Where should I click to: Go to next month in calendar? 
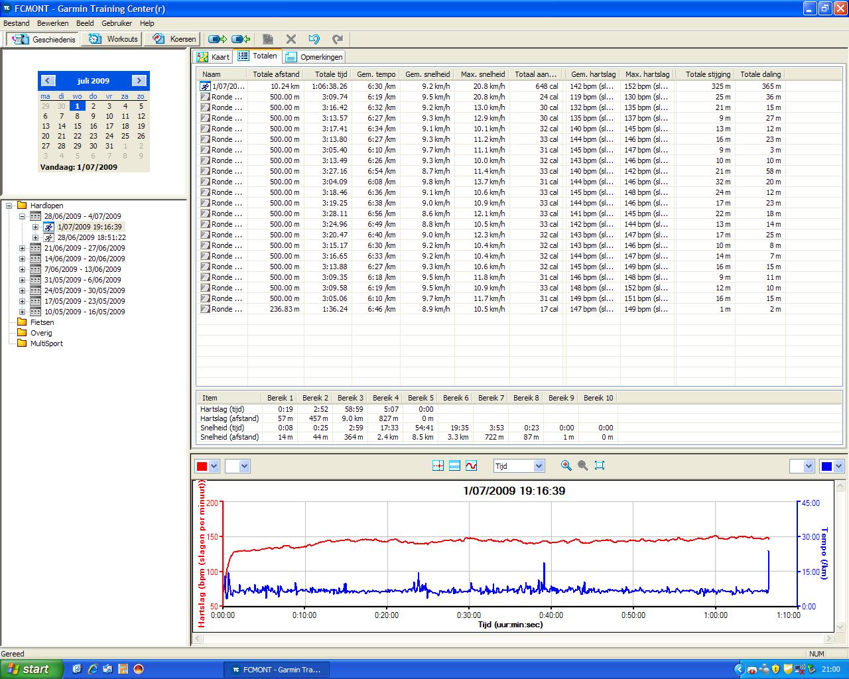[139, 81]
